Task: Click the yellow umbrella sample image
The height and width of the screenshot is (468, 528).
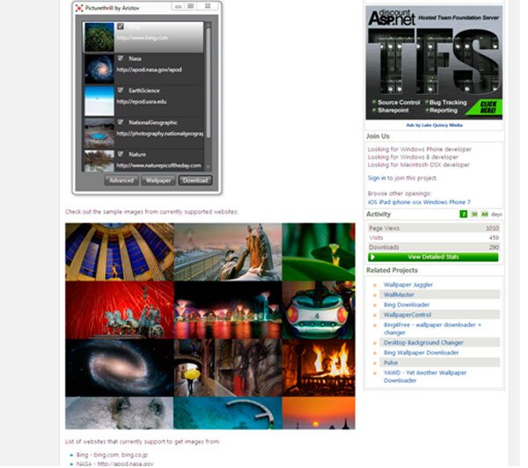Action: coord(229,369)
